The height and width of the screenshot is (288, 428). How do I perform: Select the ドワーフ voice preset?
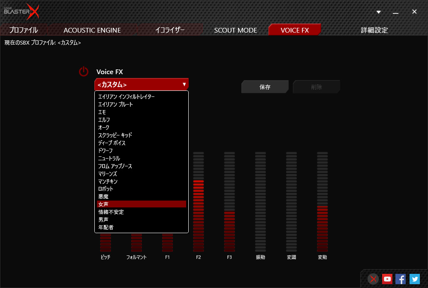142,150
